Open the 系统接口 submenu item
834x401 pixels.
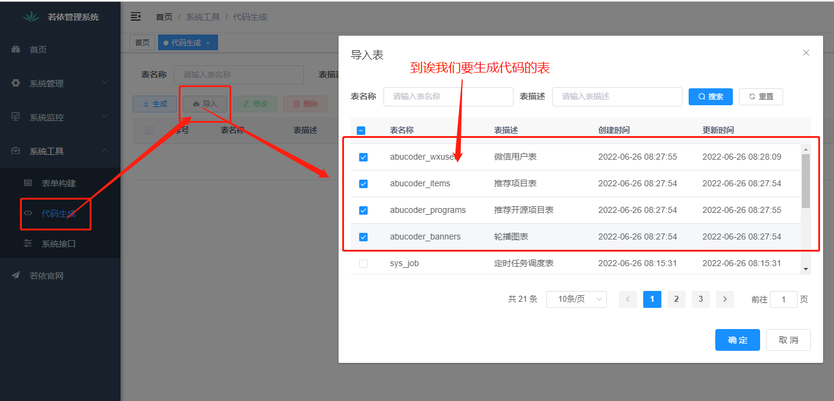[x=60, y=244]
